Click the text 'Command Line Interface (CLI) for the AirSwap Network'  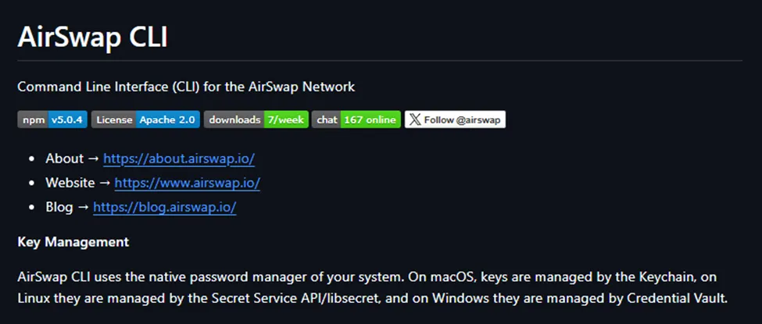(186, 87)
